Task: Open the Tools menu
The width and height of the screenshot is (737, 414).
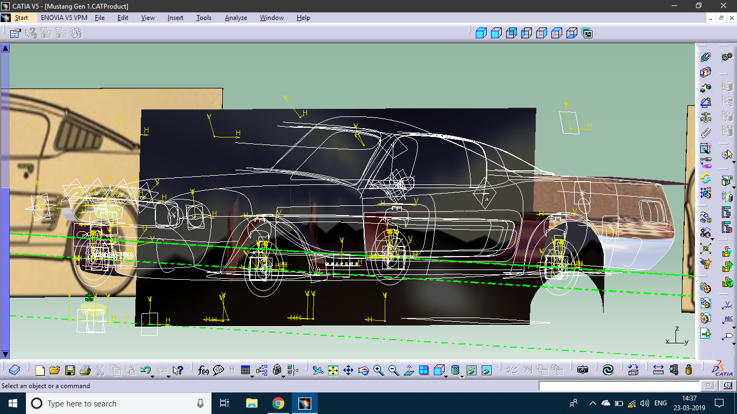Action: click(x=204, y=18)
